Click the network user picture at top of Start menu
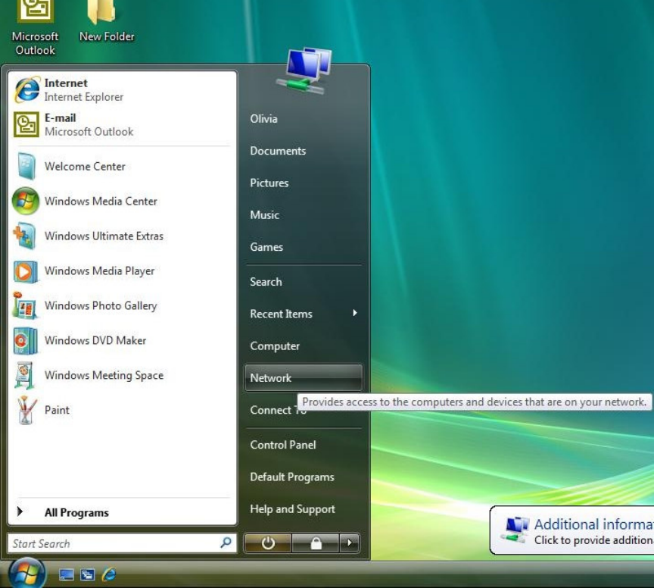The width and height of the screenshot is (654, 588). 304,71
